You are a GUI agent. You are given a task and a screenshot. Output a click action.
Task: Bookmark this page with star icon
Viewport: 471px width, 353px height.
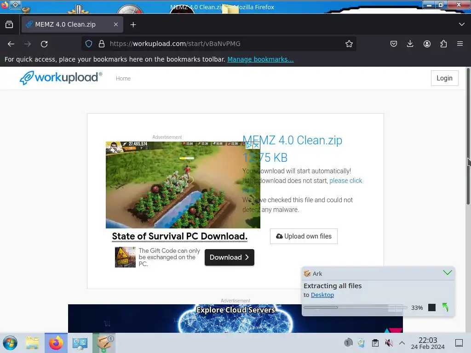click(349, 44)
